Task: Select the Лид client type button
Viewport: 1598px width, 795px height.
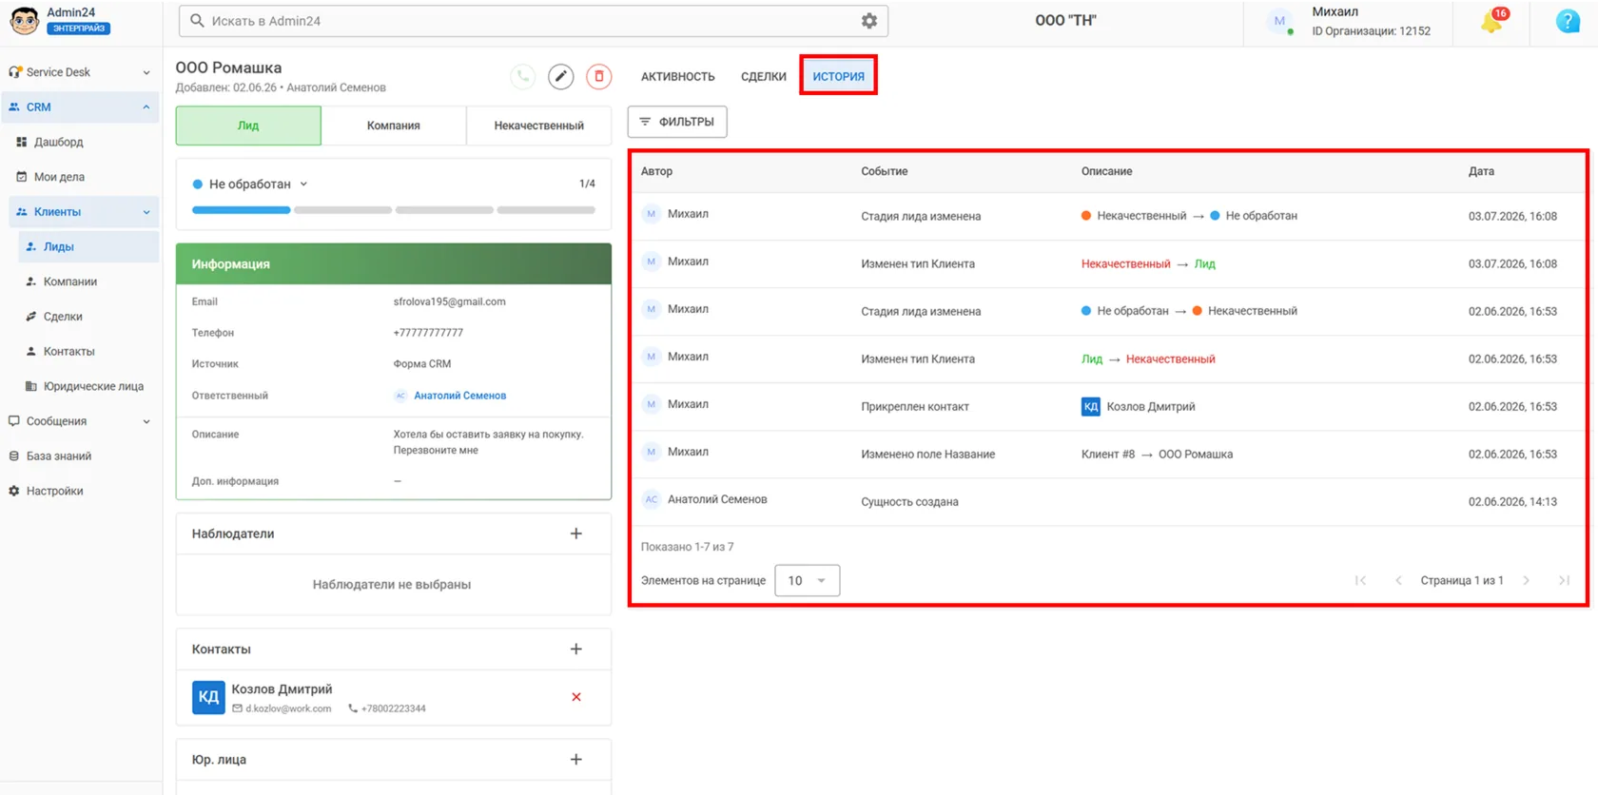Action: [248, 126]
